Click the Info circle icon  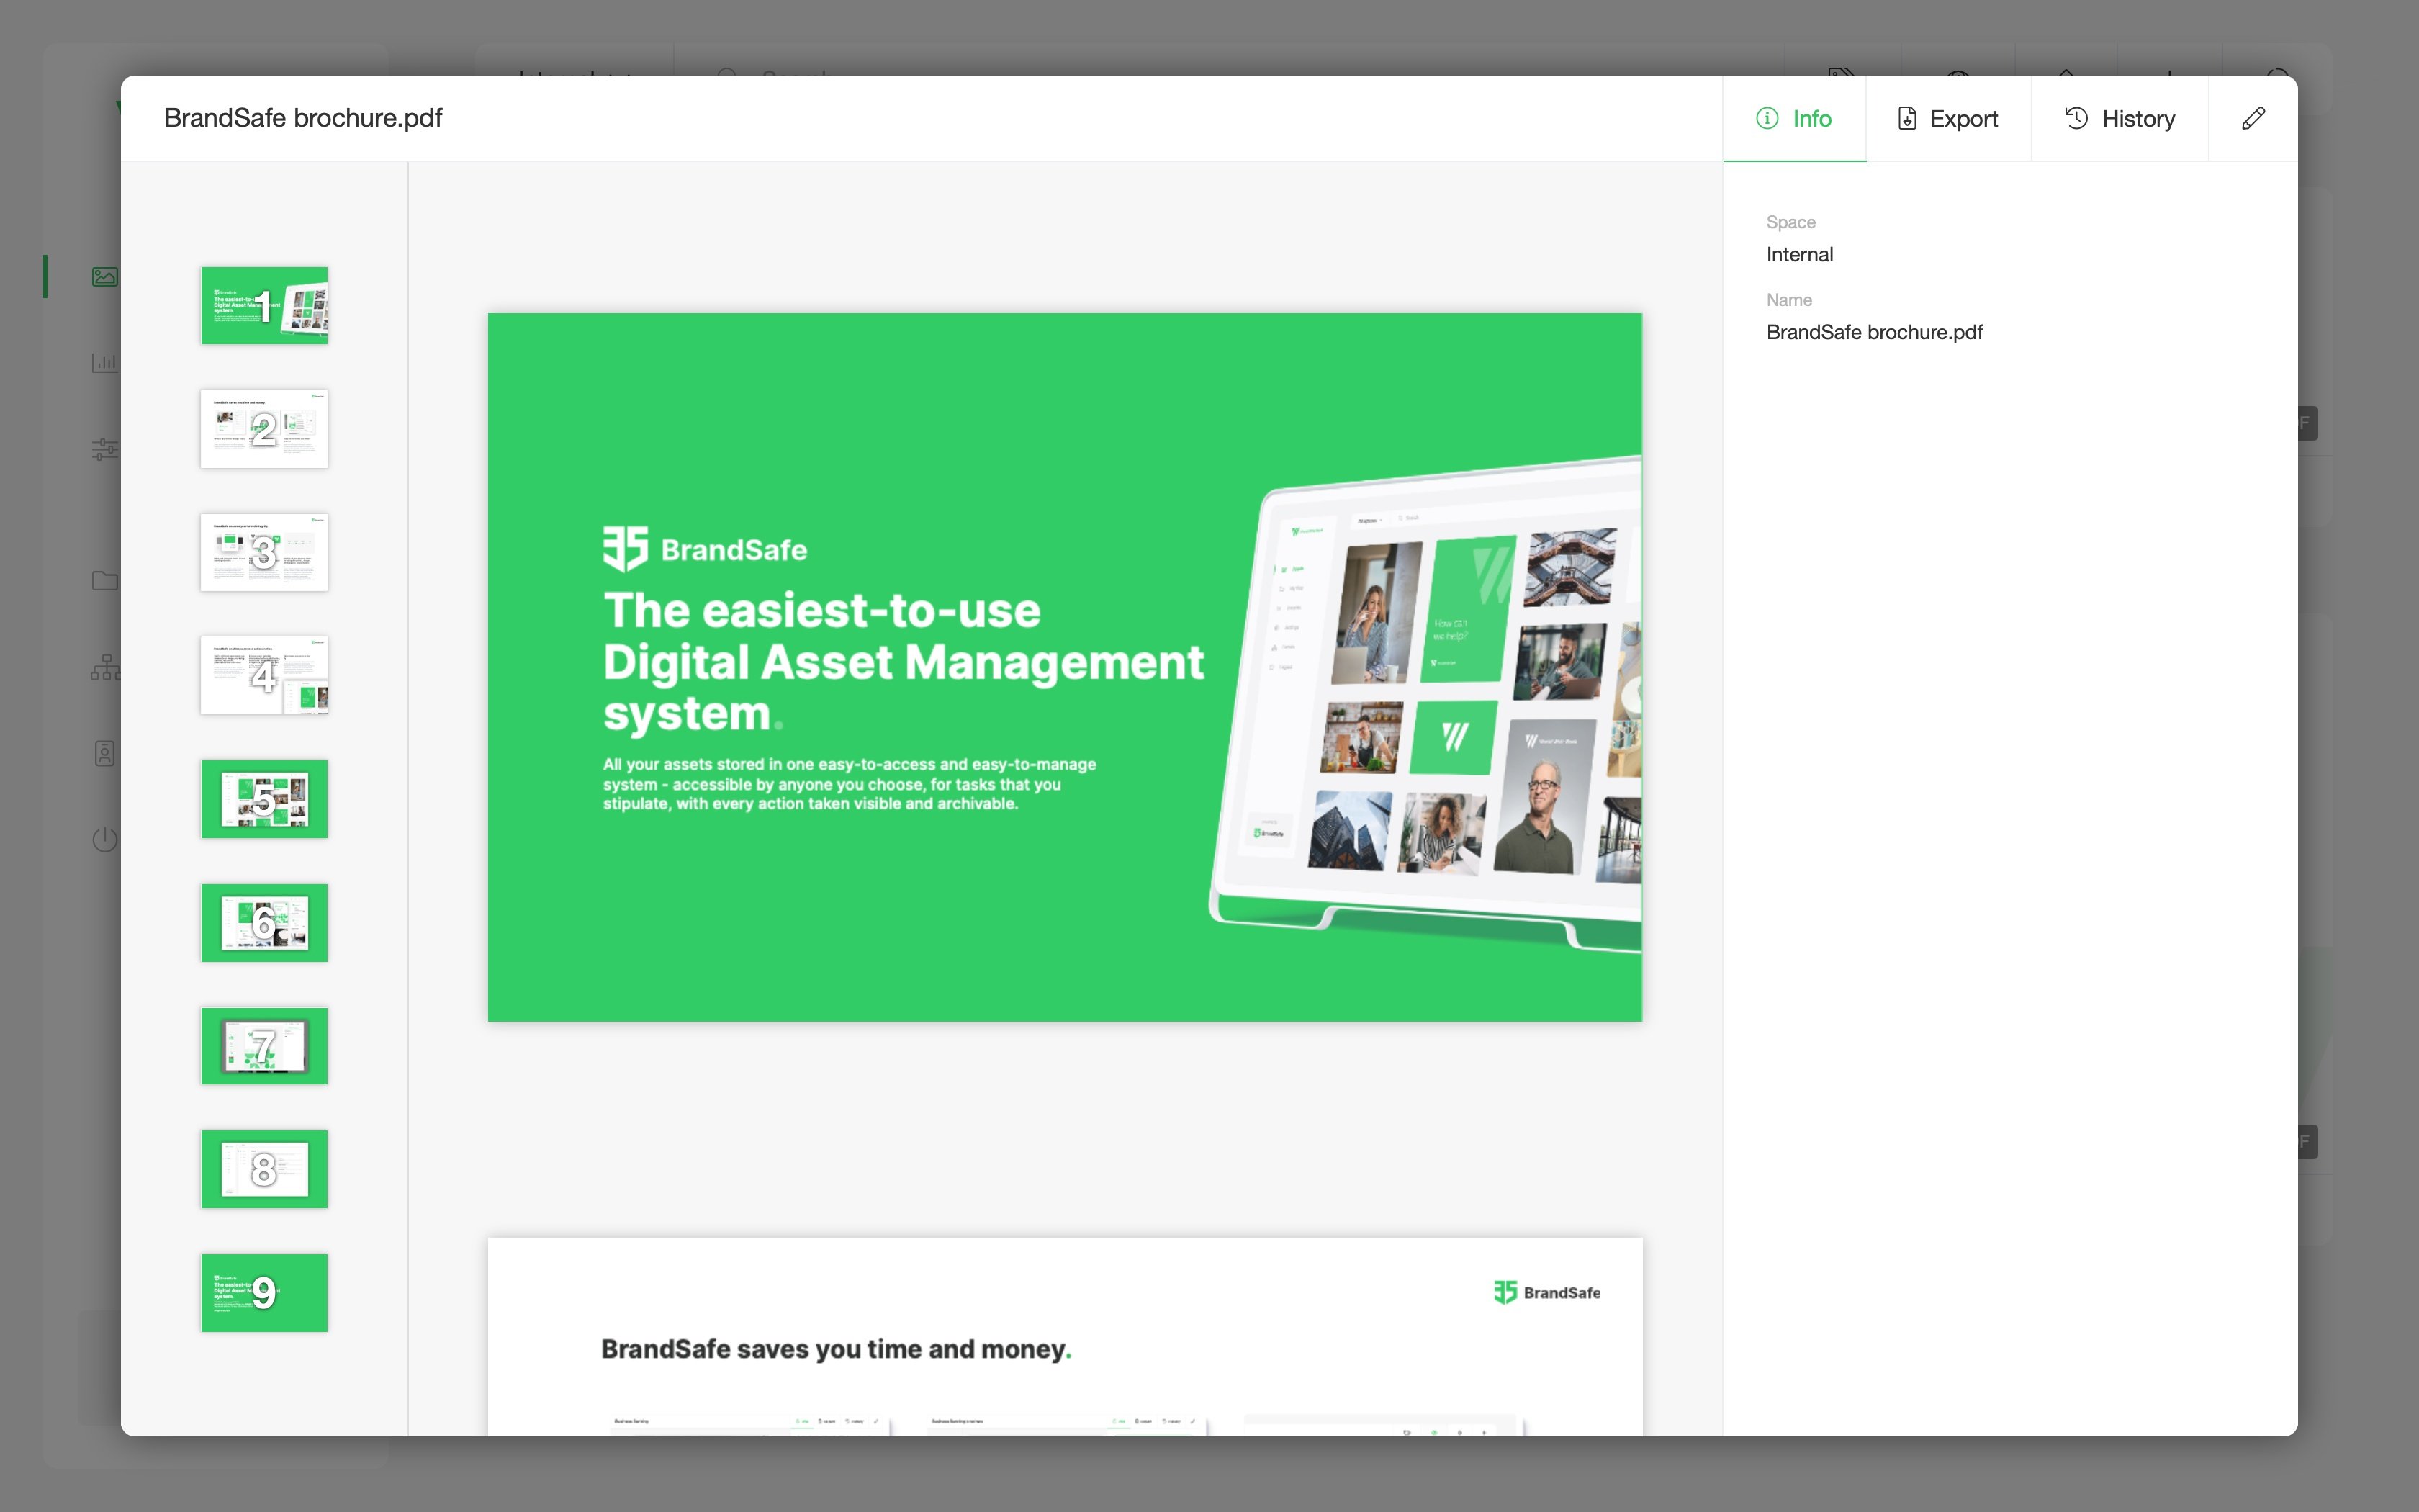coord(1767,118)
